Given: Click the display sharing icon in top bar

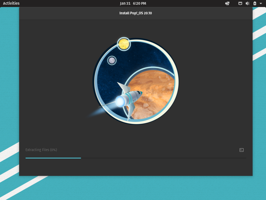Looking at the screenshot, I should (227, 3).
